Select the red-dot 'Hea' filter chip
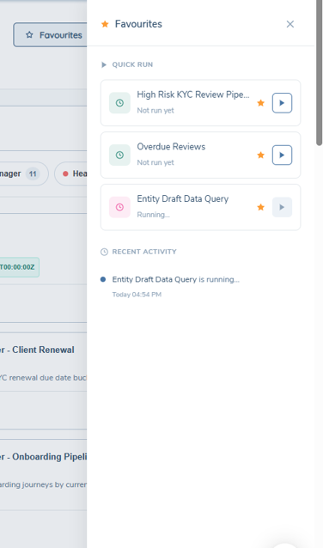The height and width of the screenshot is (548, 323). click(x=71, y=174)
